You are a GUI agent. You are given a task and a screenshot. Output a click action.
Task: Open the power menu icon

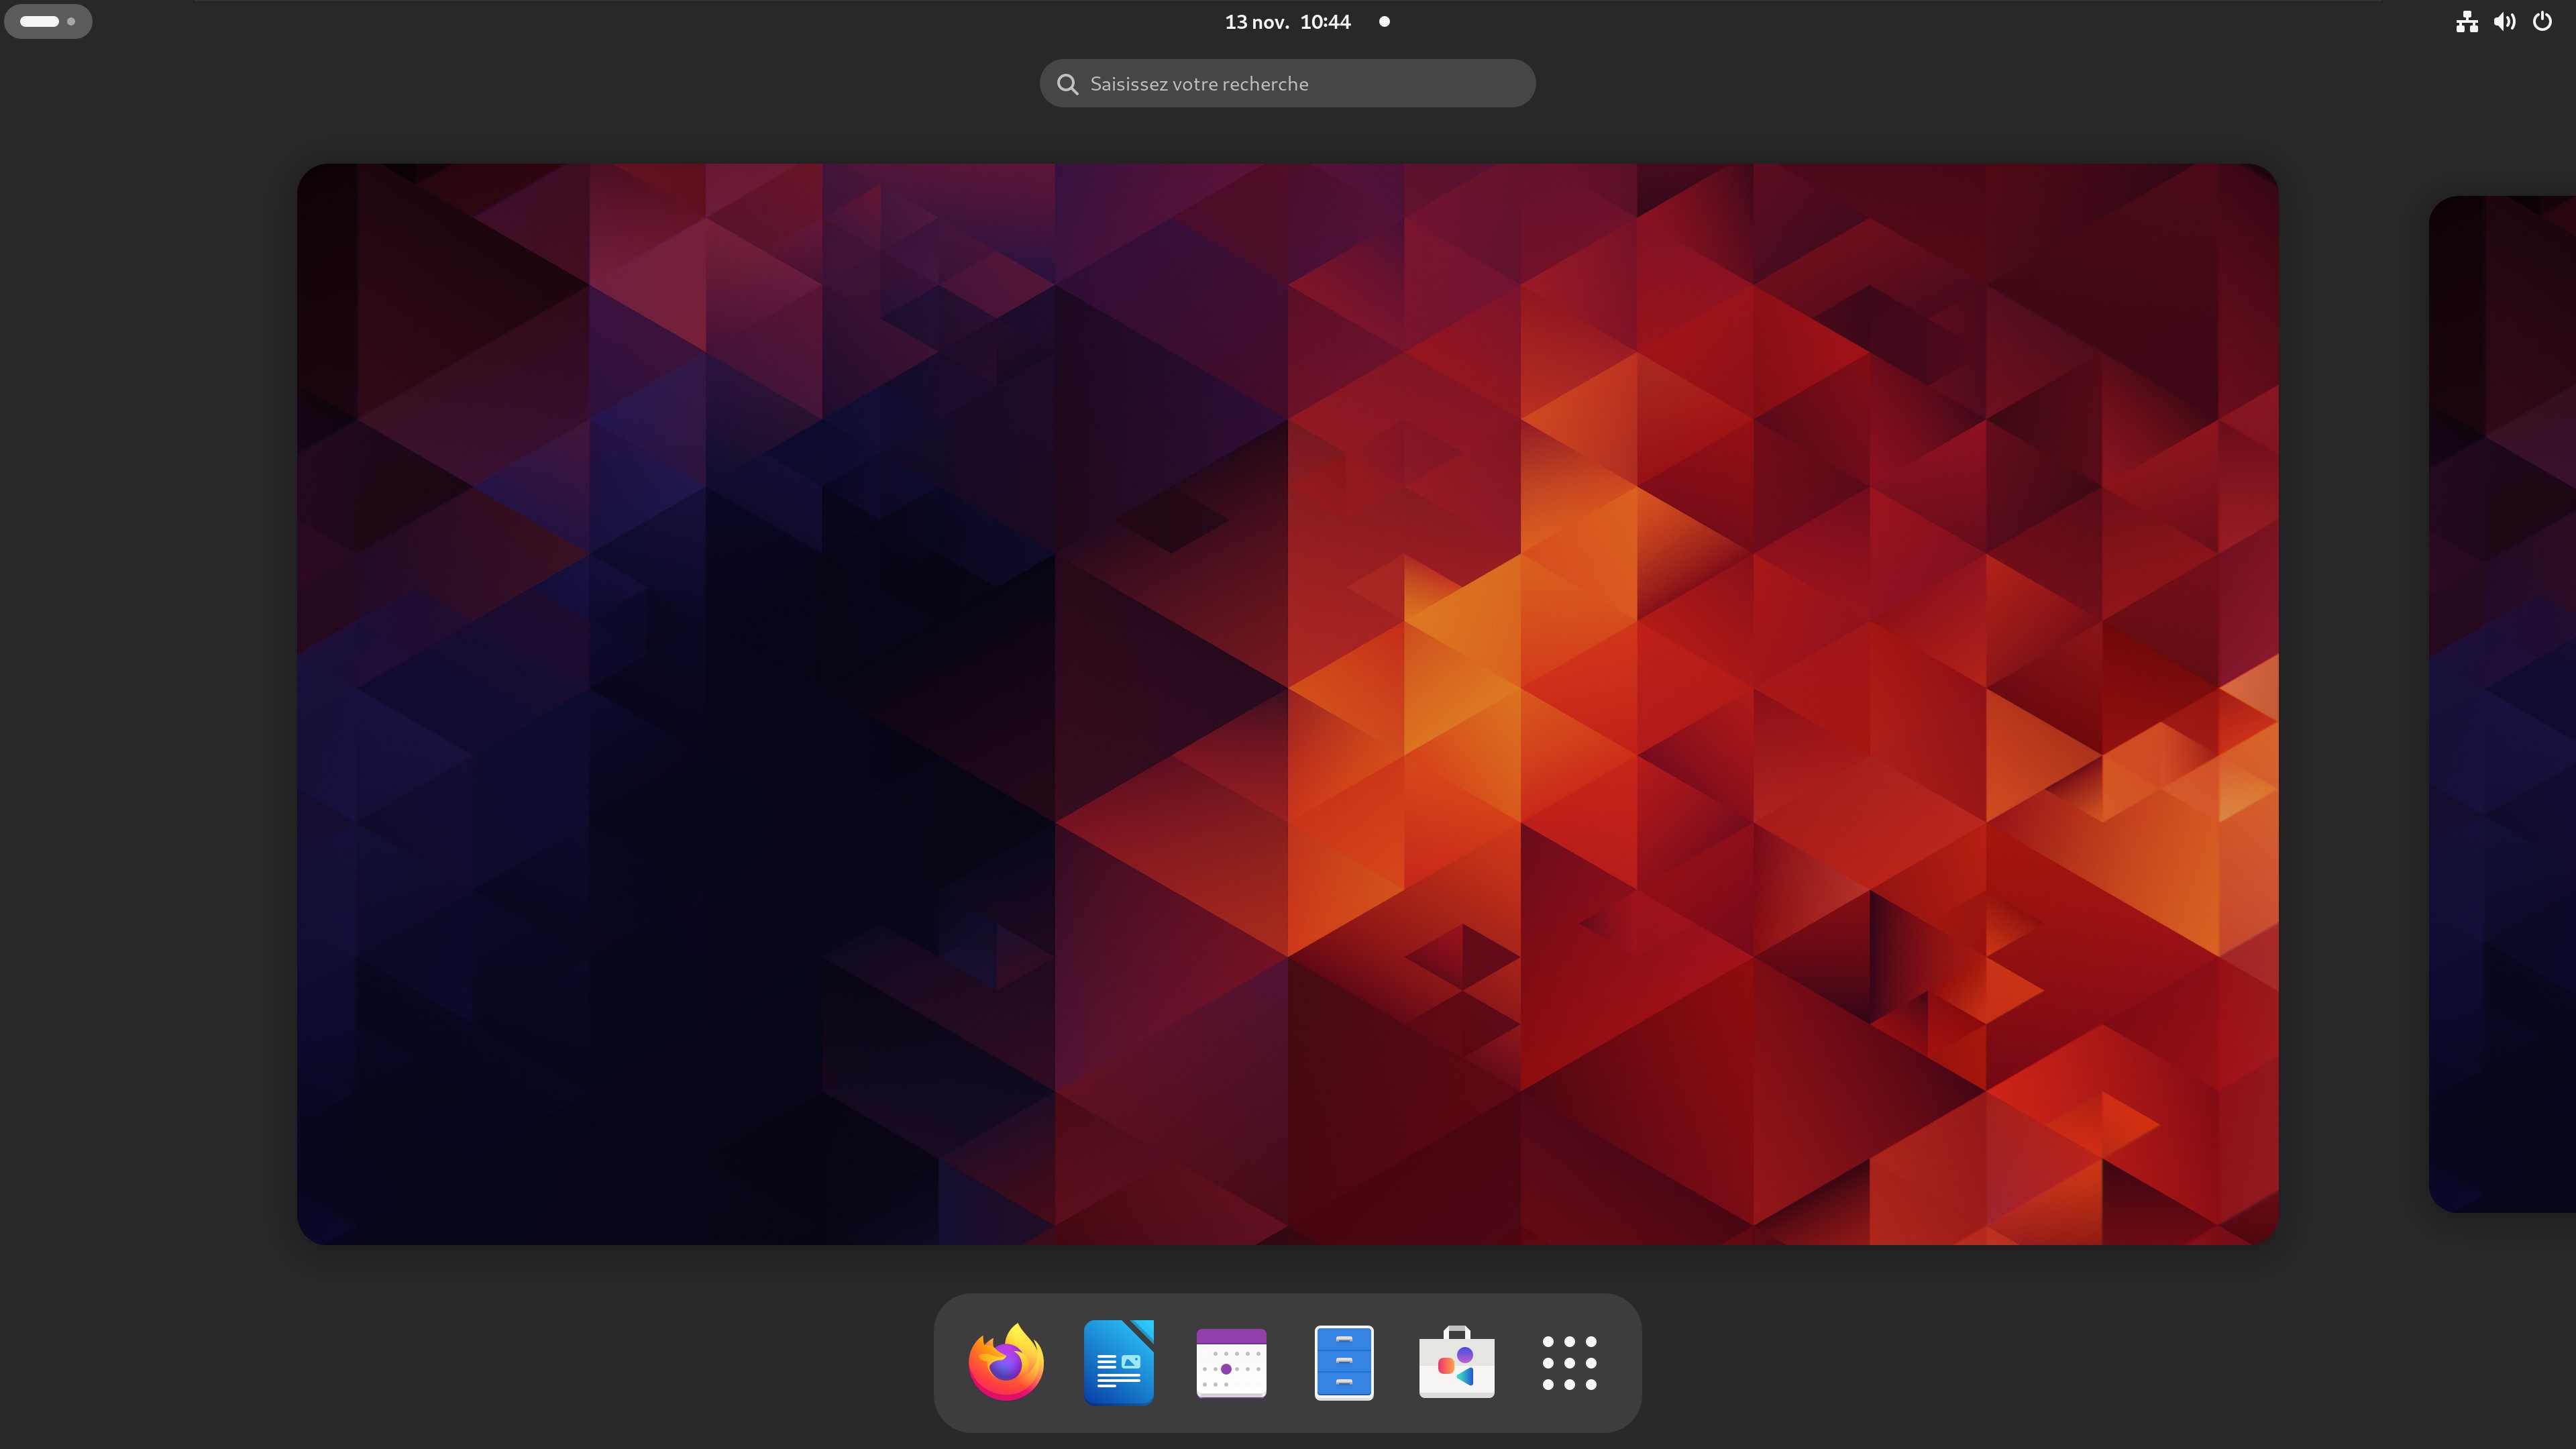[2543, 22]
